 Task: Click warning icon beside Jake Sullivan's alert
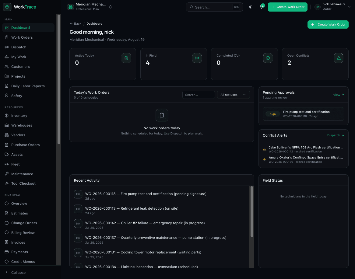pyautogui.click(x=265, y=149)
